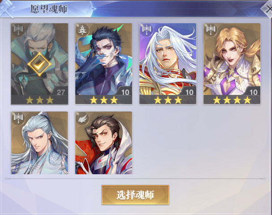This screenshot has height=215, width=272.
Task: Deselect the masked gray-haired character card
Action: [39, 64]
